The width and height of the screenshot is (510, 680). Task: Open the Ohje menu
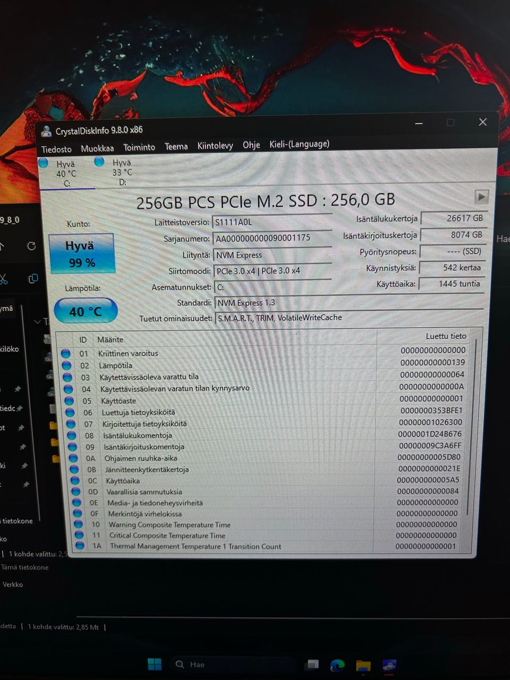pyautogui.click(x=251, y=144)
